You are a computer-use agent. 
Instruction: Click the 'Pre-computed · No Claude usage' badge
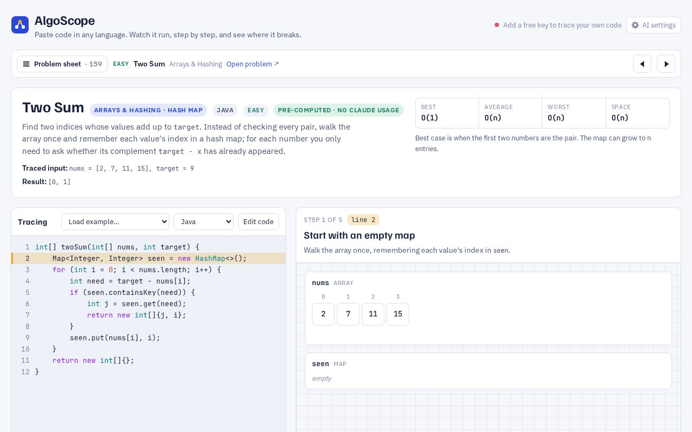tap(338, 110)
